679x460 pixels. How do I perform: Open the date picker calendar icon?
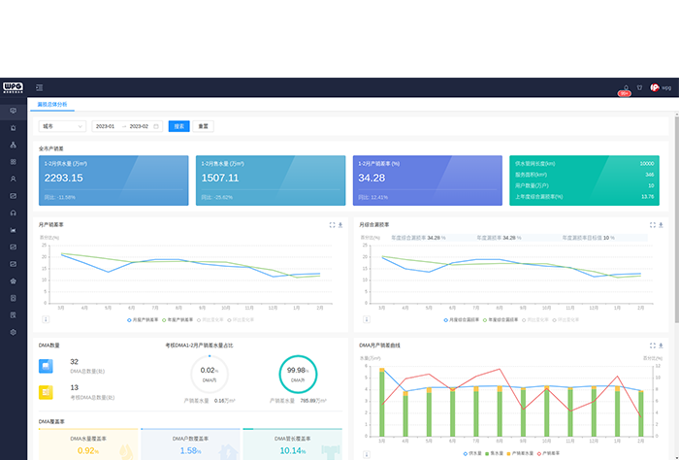(x=155, y=126)
